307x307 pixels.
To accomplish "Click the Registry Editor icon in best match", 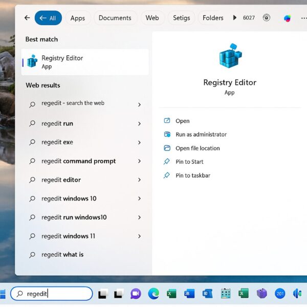I will tap(32, 61).
